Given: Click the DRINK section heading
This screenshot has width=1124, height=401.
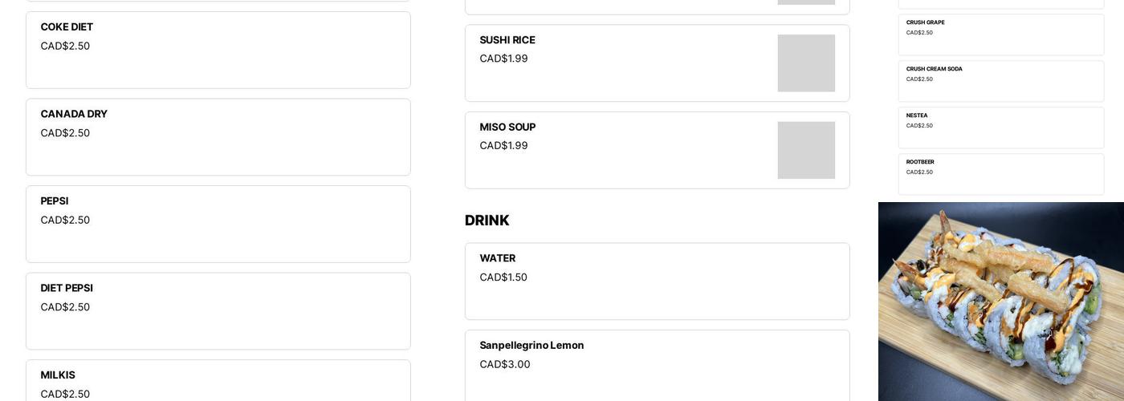Looking at the screenshot, I should (487, 221).
